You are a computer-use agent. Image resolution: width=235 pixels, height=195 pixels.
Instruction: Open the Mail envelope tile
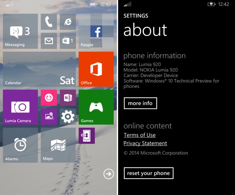(49, 41)
